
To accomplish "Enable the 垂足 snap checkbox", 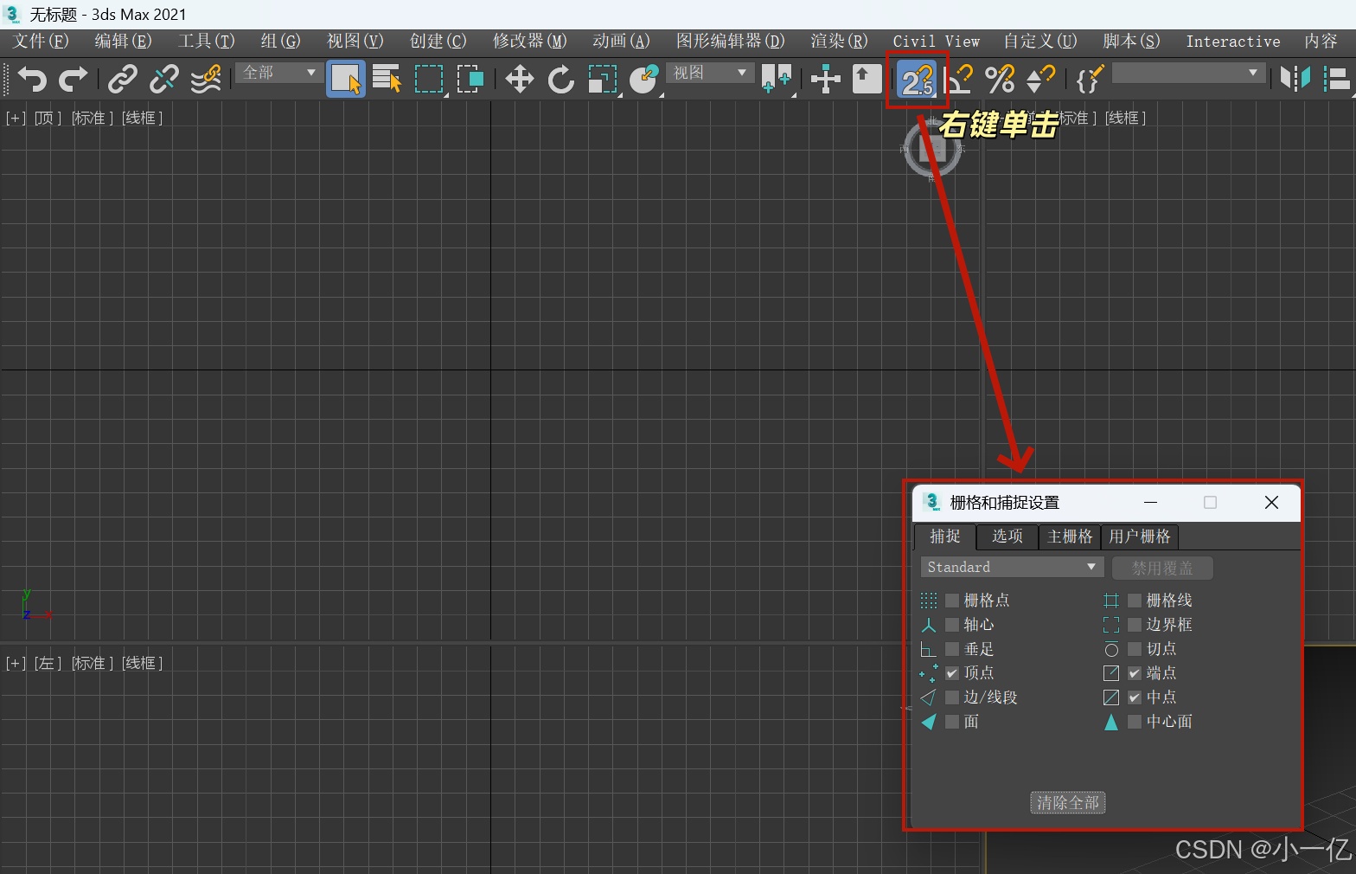I will (952, 648).
